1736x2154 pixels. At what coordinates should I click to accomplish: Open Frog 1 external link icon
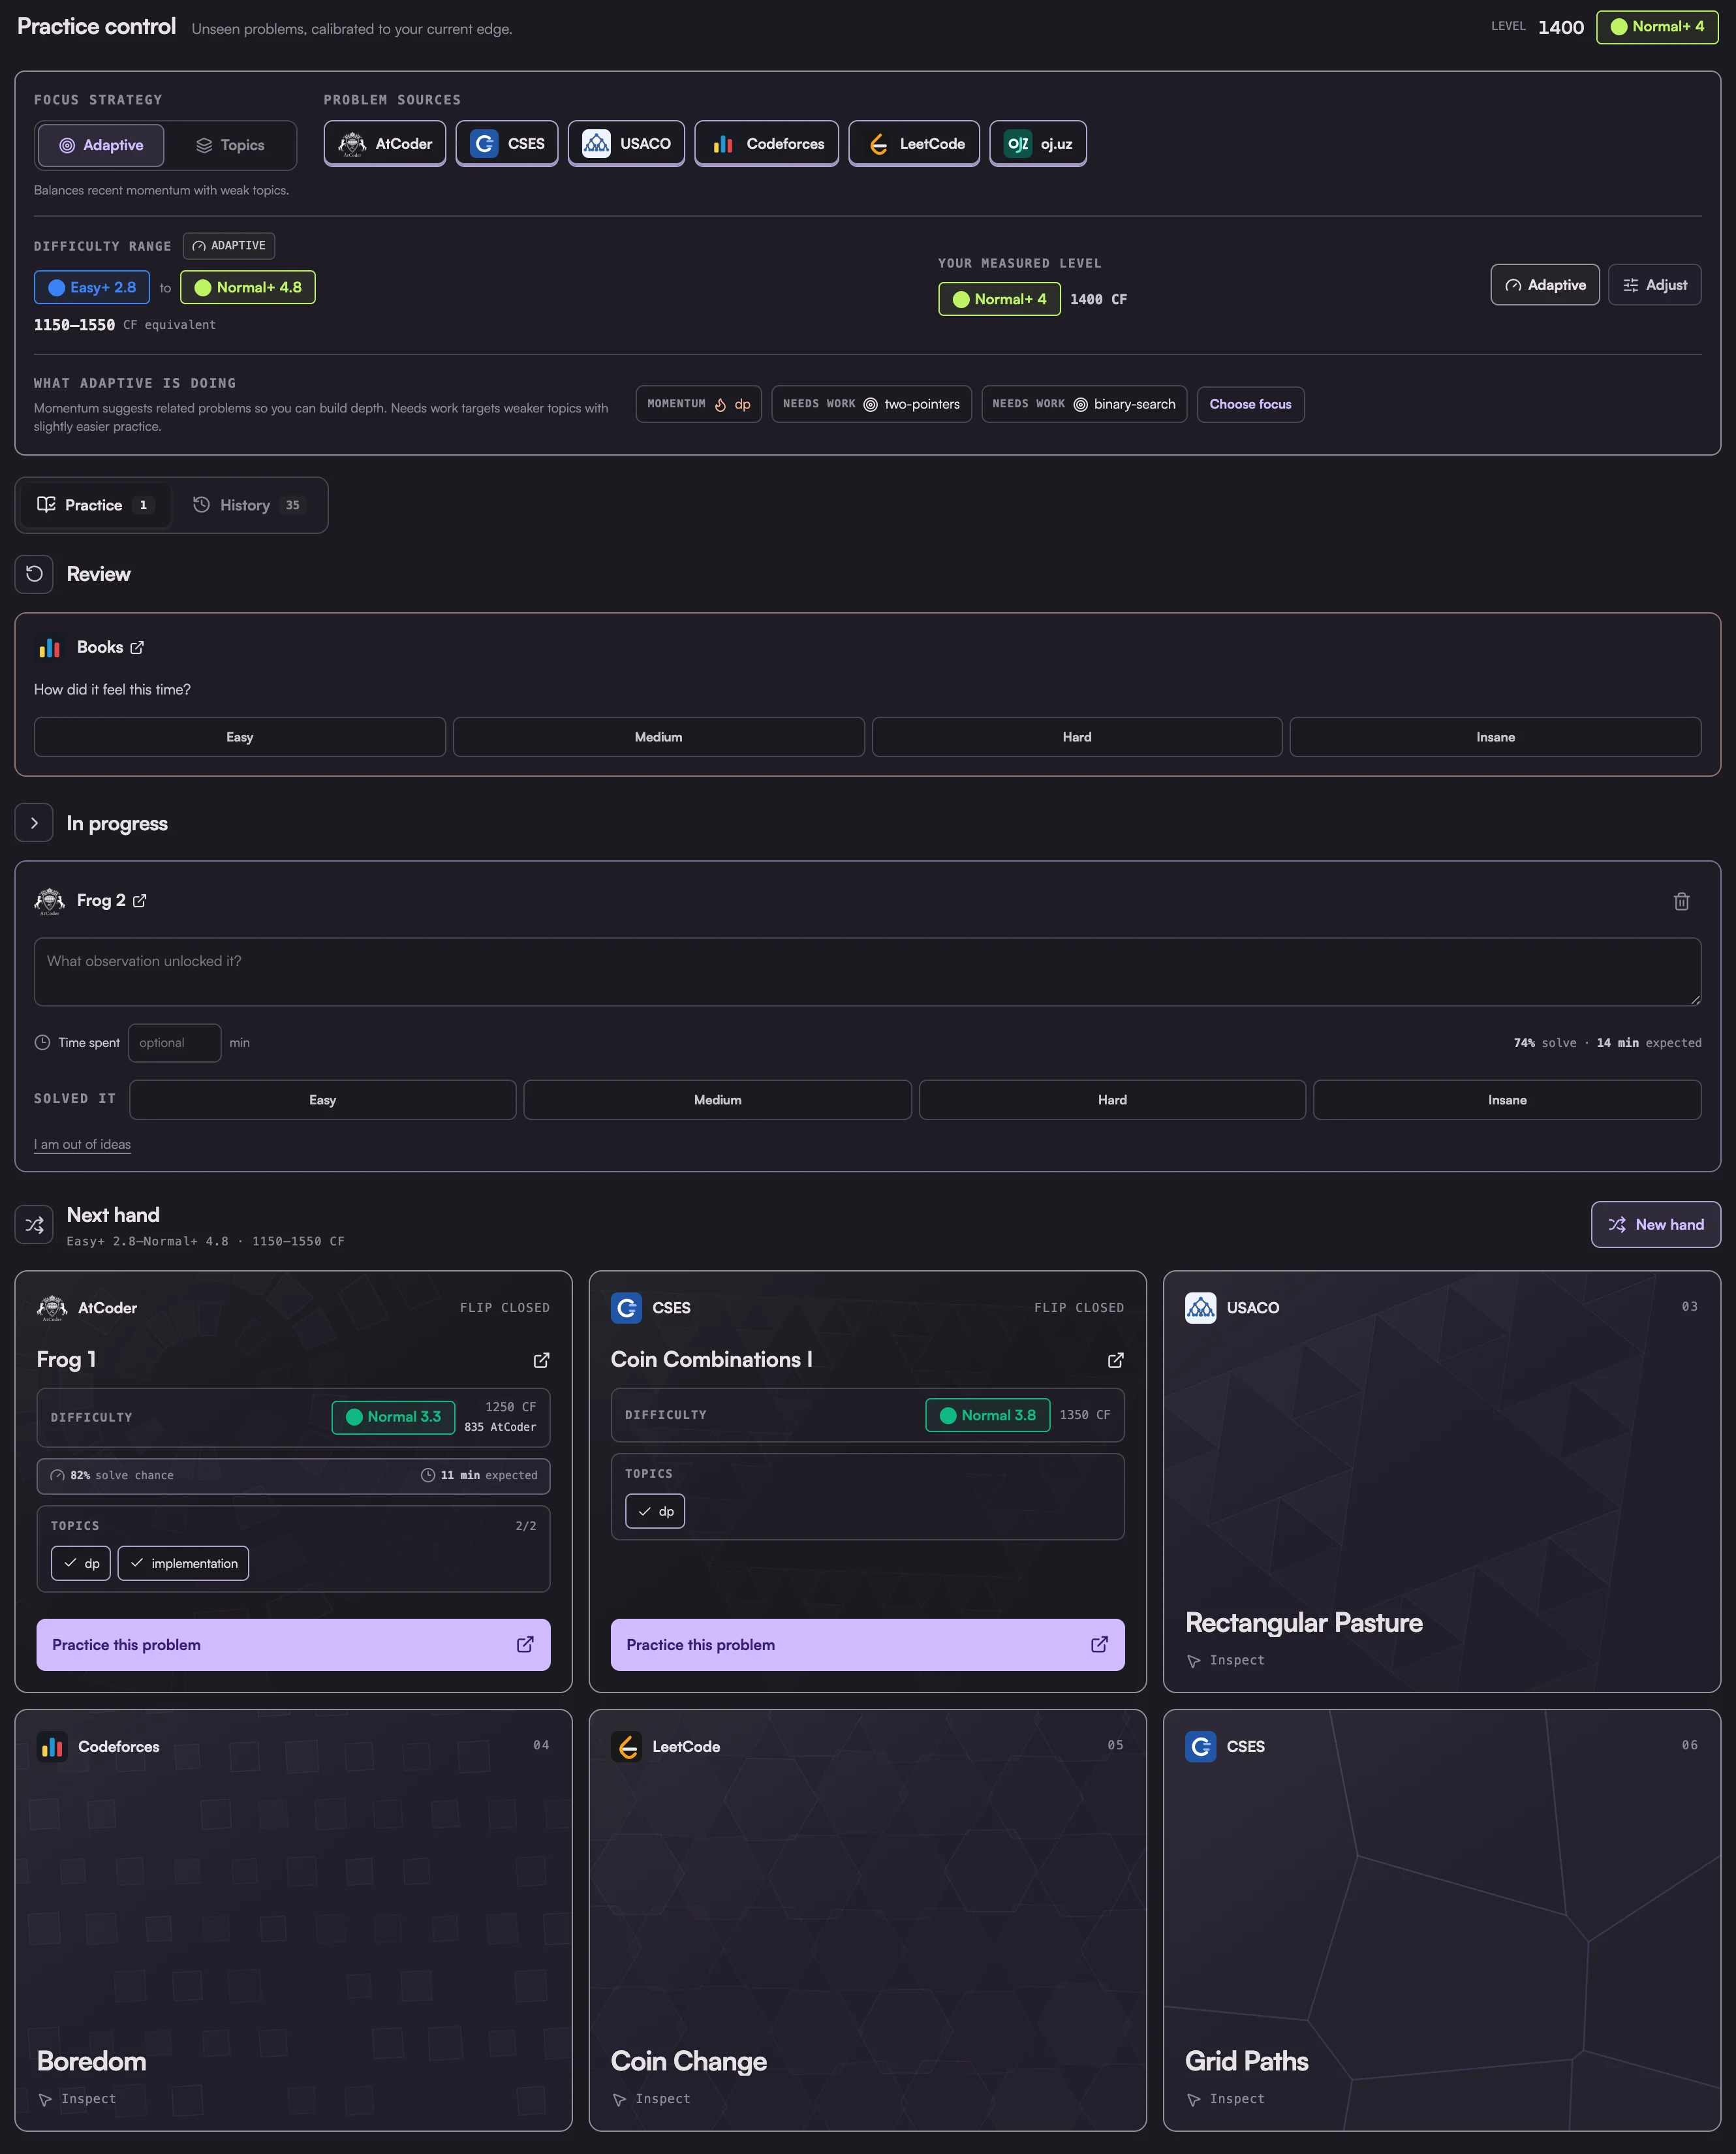tap(541, 1360)
